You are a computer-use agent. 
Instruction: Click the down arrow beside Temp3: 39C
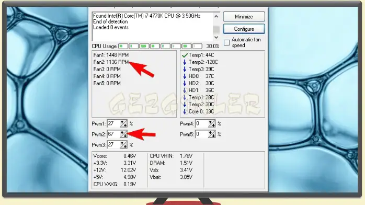point(185,69)
